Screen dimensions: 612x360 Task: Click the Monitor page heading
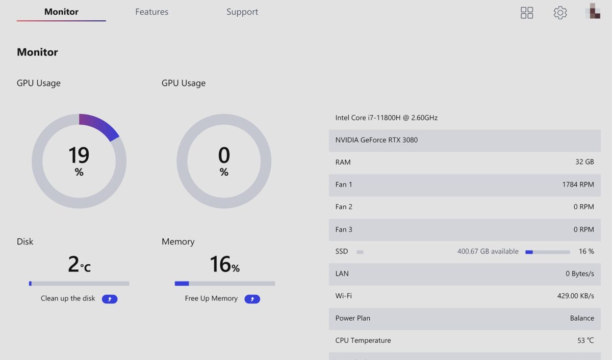coord(37,52)
